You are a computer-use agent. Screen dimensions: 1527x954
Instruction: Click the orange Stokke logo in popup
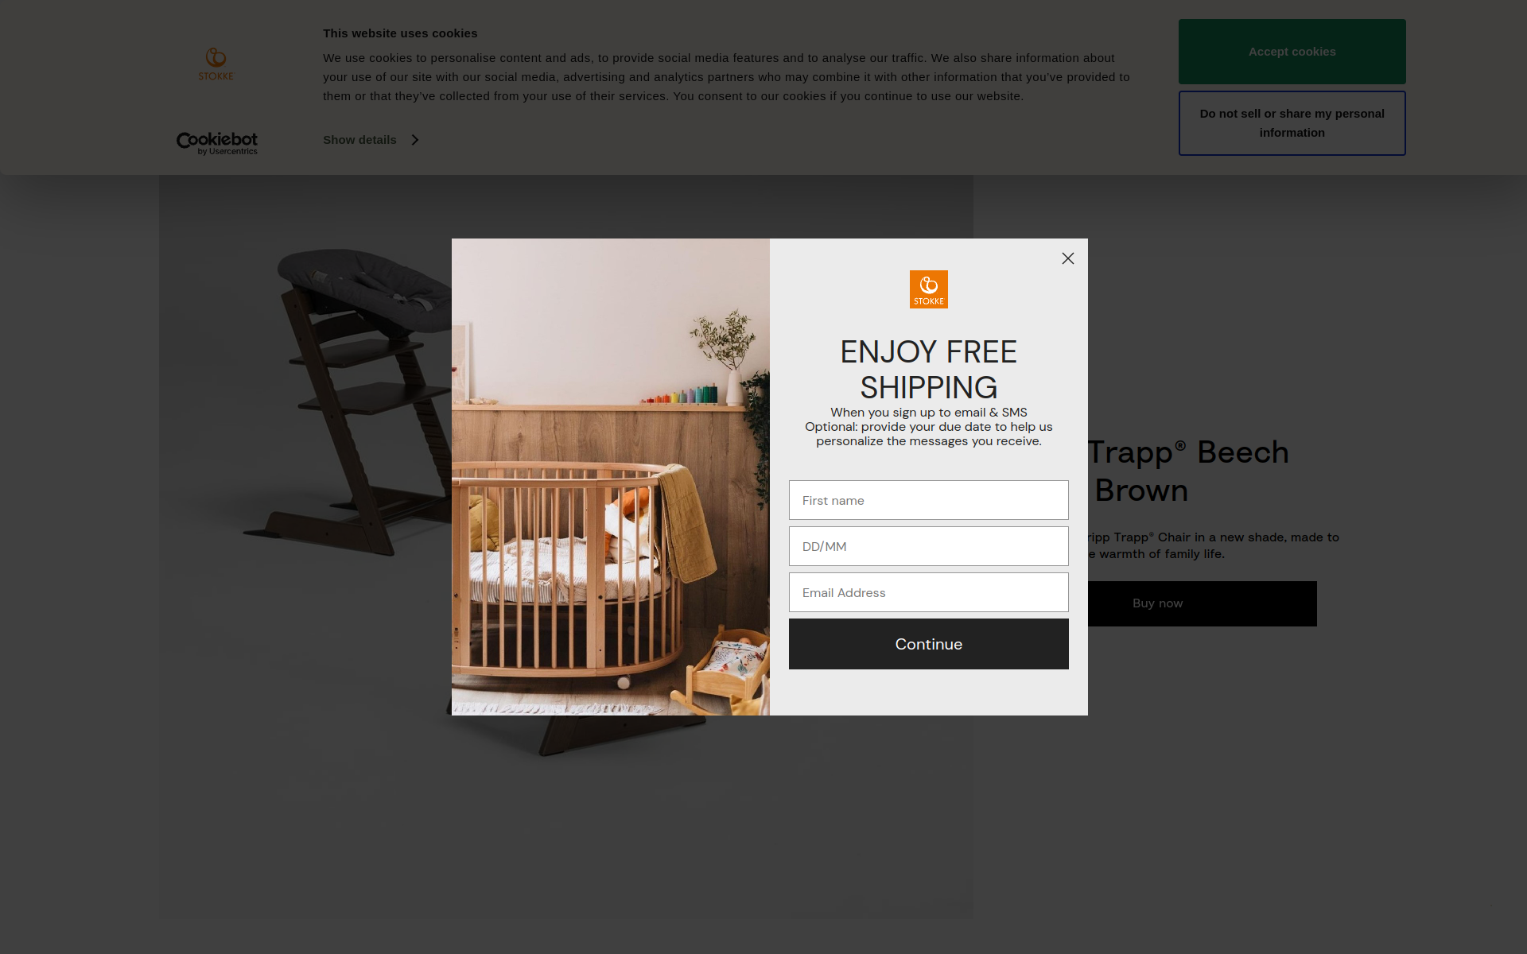click(929, 289)
